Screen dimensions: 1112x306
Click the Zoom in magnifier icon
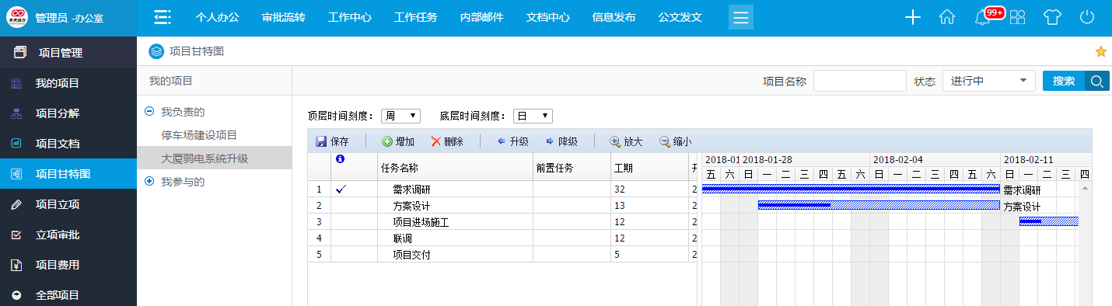click(614, 141)
